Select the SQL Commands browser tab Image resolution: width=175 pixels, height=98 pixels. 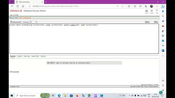coord(29,2)
